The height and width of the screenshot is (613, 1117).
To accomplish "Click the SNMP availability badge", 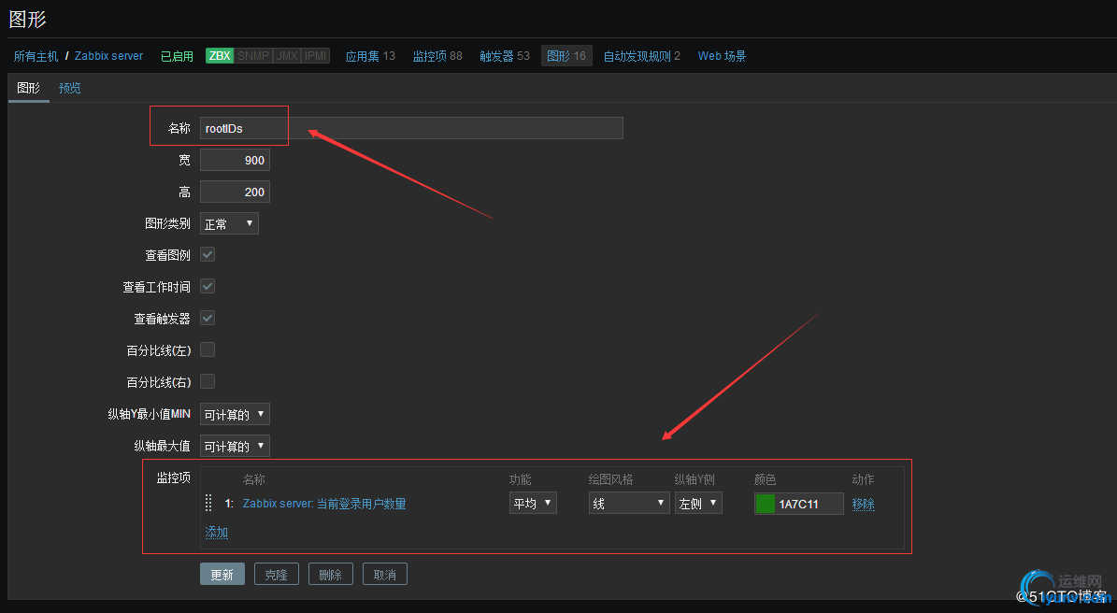I will click(x=253, y=55).
